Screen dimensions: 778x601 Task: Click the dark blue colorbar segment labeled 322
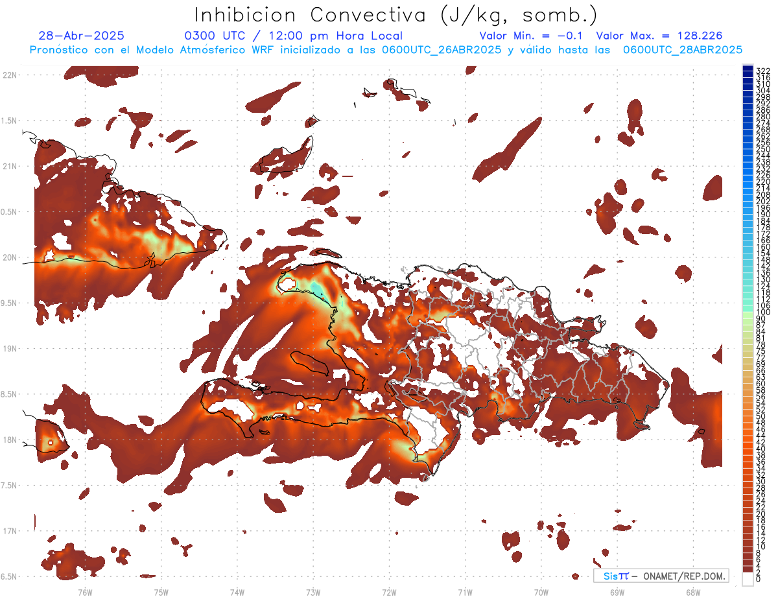coord(748,68)
